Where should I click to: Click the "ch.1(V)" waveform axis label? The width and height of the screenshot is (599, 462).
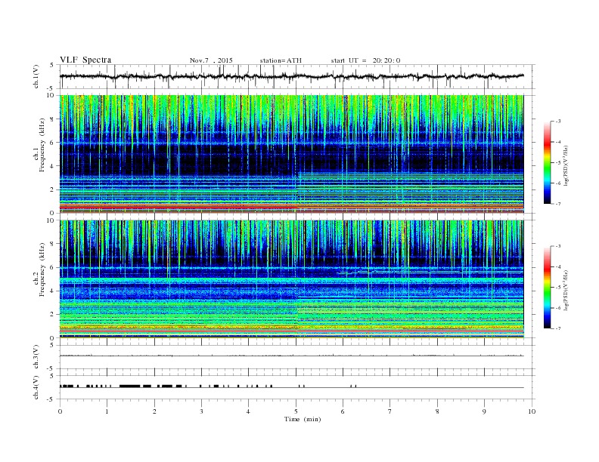36,76
